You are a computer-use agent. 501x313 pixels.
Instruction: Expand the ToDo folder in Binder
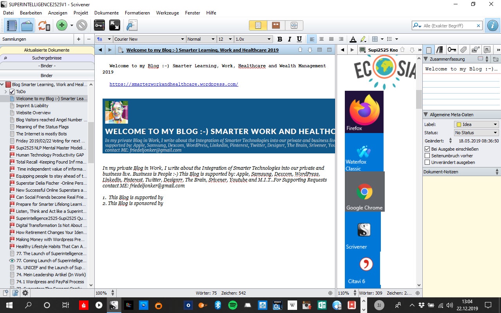(6, 92)
